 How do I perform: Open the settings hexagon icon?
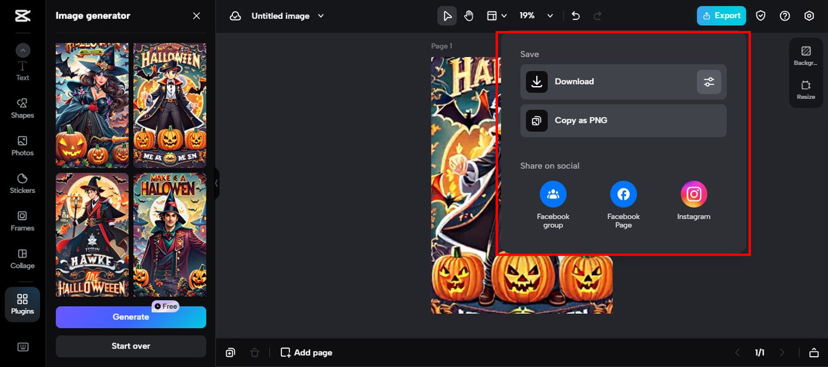tap(809, 16)
